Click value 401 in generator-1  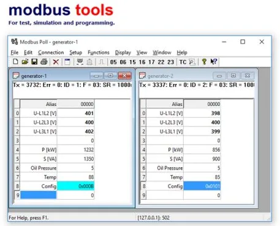tap(75, 113)
